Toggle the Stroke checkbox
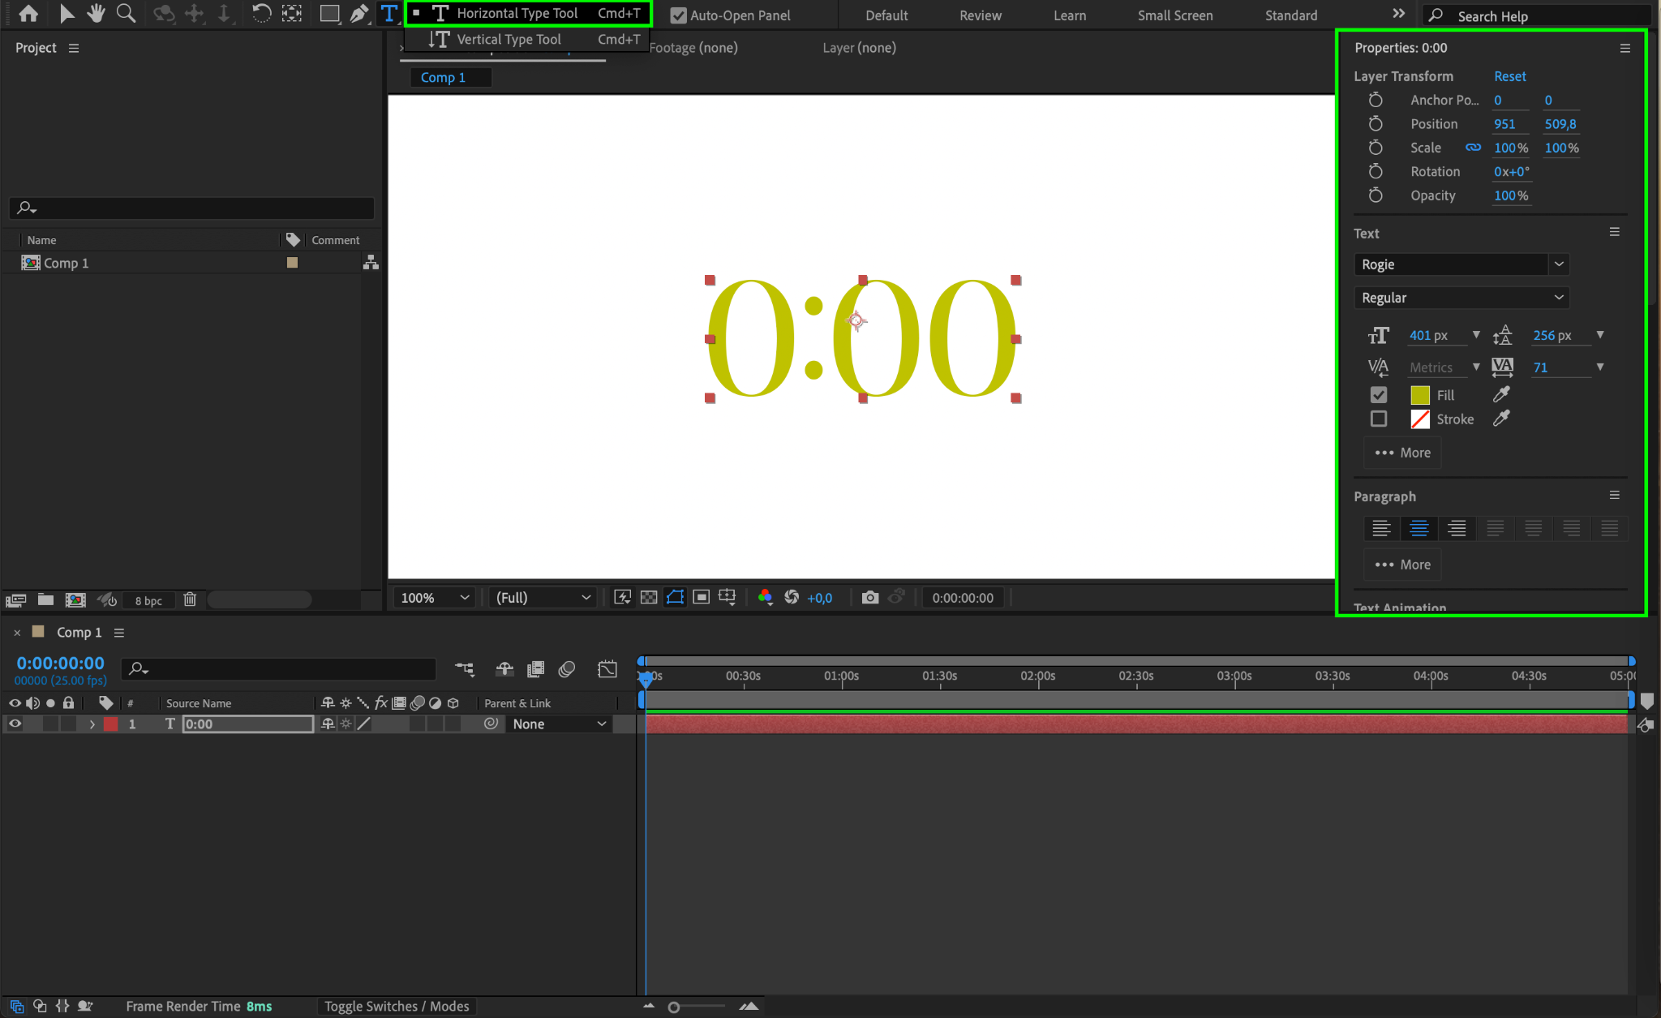Screen dimensions: 1661x1018 coord(1379,419)
